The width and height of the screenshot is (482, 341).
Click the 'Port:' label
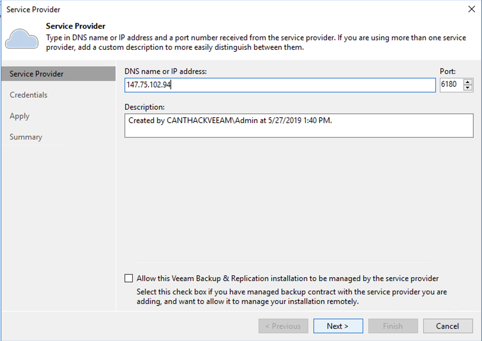tap(448, 71)
